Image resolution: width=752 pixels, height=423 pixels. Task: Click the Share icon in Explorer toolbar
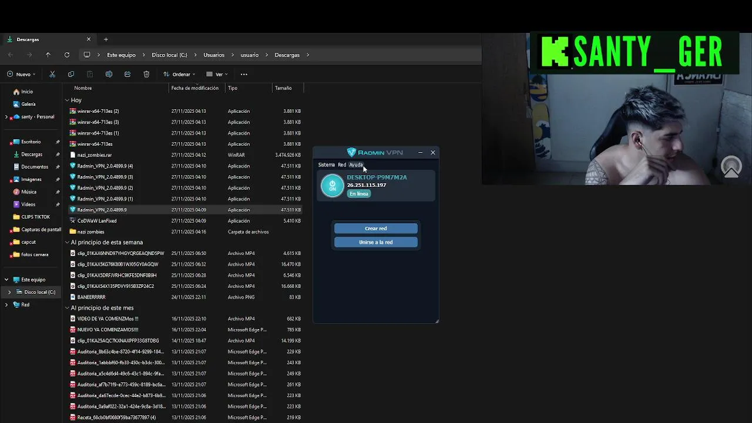pos(127,74)
